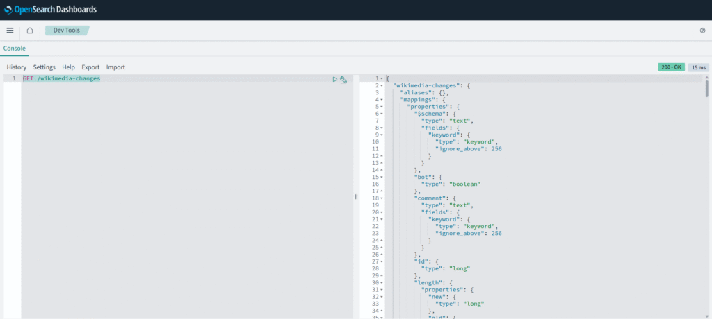Click Import in the console toolbar
Viewport: 712px width, 319px height.
(x=116, y=67)
